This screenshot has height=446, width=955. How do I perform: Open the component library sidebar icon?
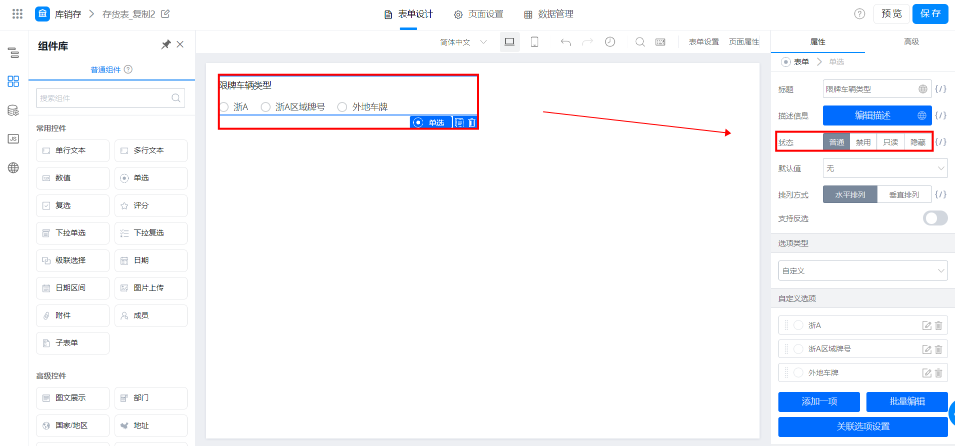click(x=14, y=81)
